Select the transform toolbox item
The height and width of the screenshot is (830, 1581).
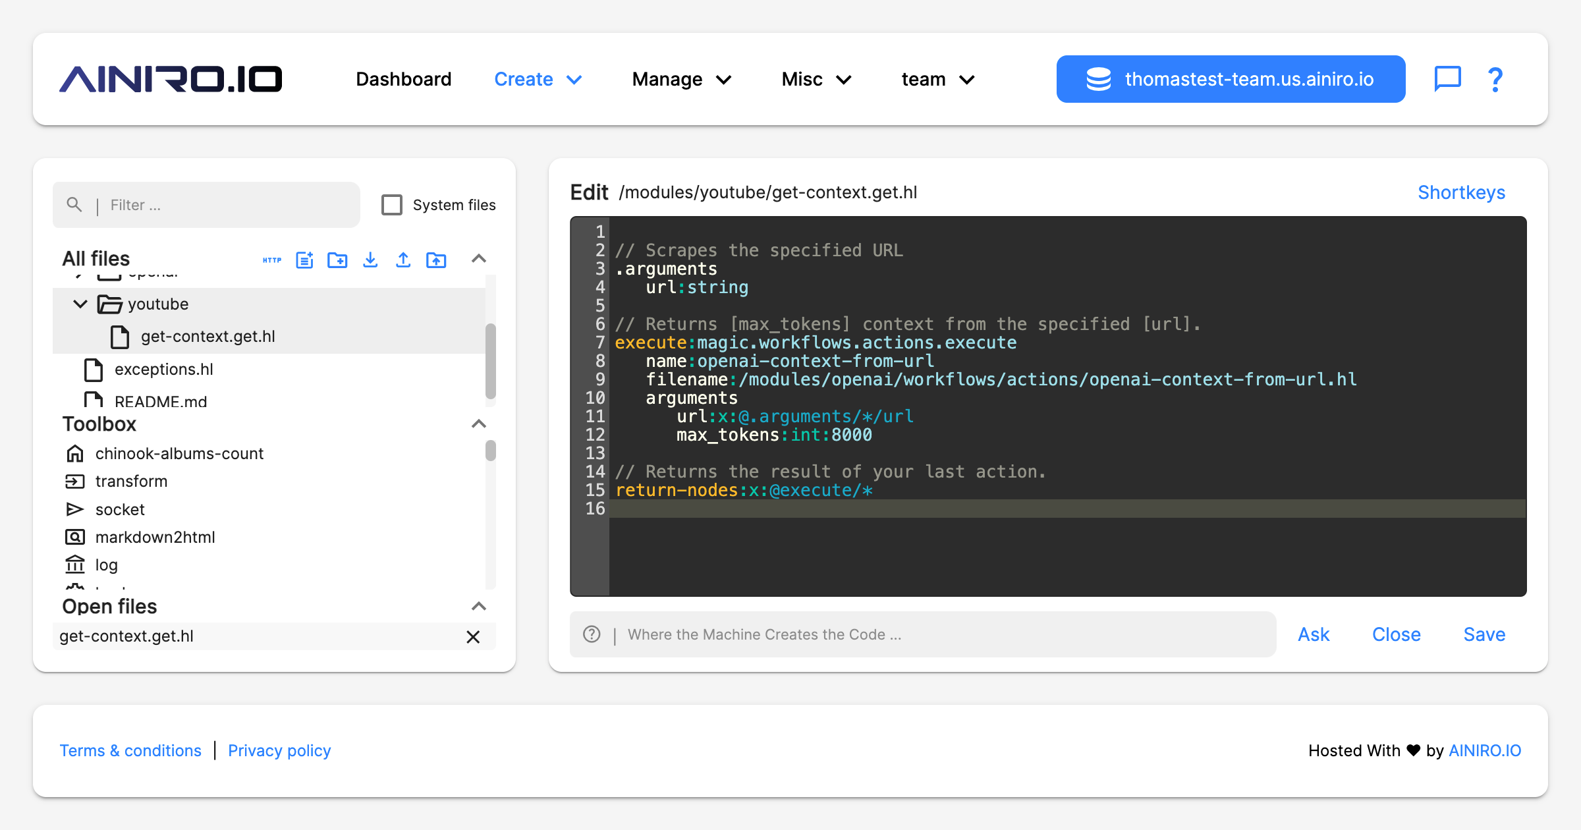click(x=131, y=482)
